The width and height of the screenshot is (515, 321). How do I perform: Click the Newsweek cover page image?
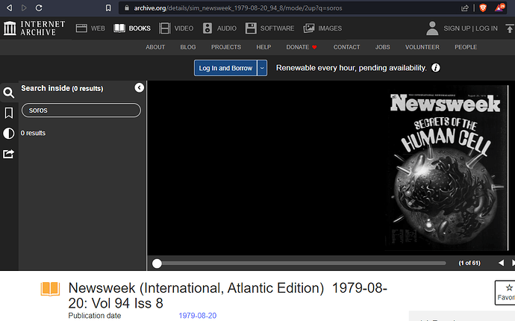click(446, 168)
